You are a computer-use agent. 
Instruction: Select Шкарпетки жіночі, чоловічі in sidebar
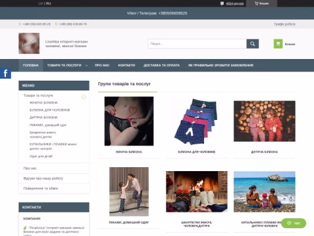43,134
